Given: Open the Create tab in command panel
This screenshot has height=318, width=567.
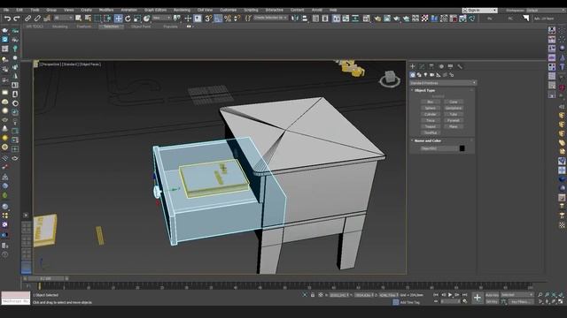Looking at the screenshot, I should [x=413, y=66].
